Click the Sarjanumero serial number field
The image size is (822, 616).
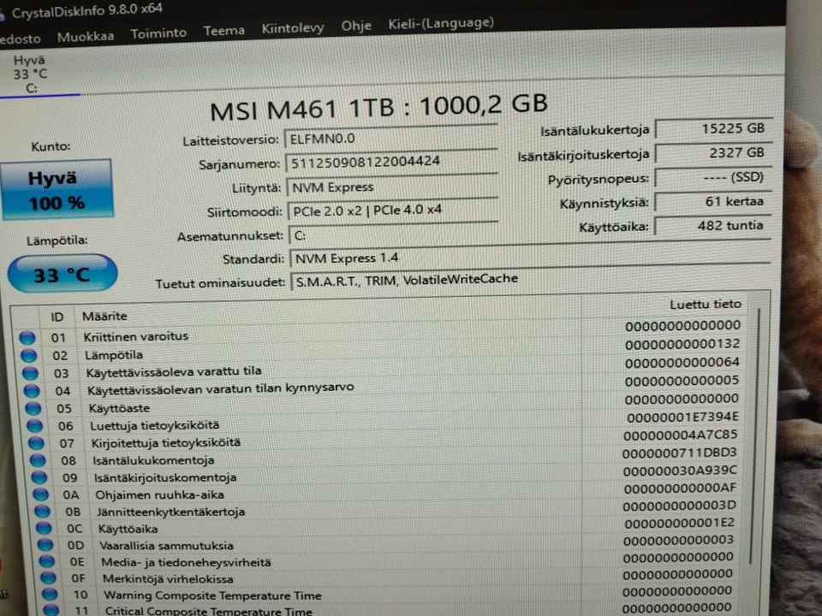point(391,162)
